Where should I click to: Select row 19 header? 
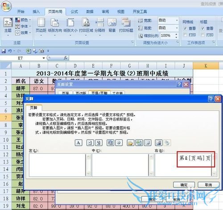(x=6, y=206)
